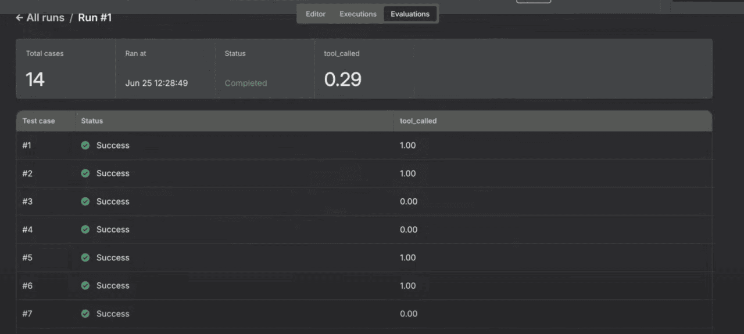Click the Success check icon for test #7
Viewport: 744px width, 334px height.
coord(85,314)
